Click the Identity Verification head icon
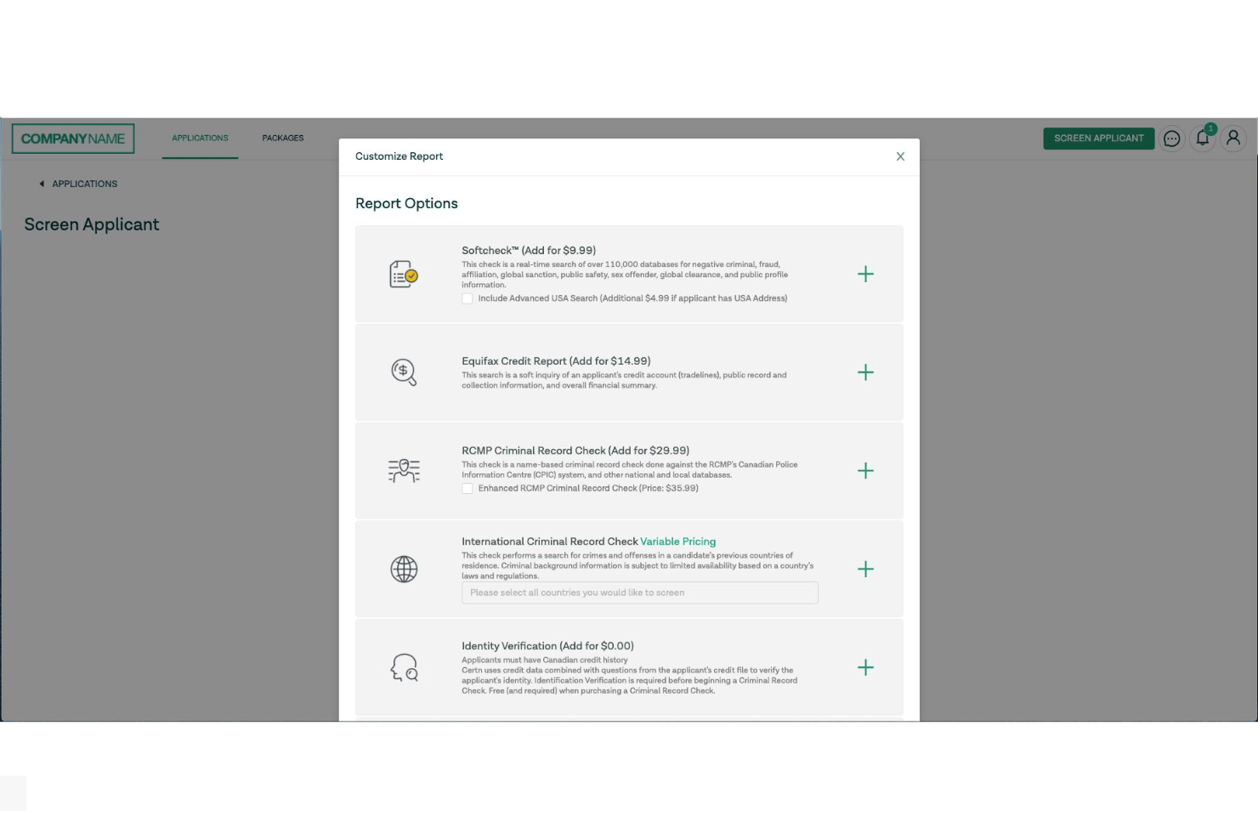The width and height of the screenshot is (1258, 839). coord(404,667)
